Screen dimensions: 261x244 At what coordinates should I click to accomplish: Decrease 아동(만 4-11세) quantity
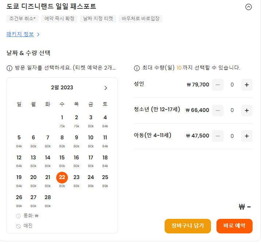(218, 136)
